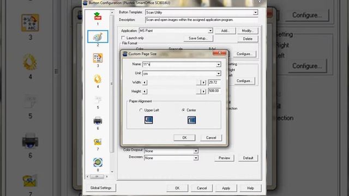Select button 8 round icon in list
The height and width of the screenshot is (196, 349).
click(98, 162)
